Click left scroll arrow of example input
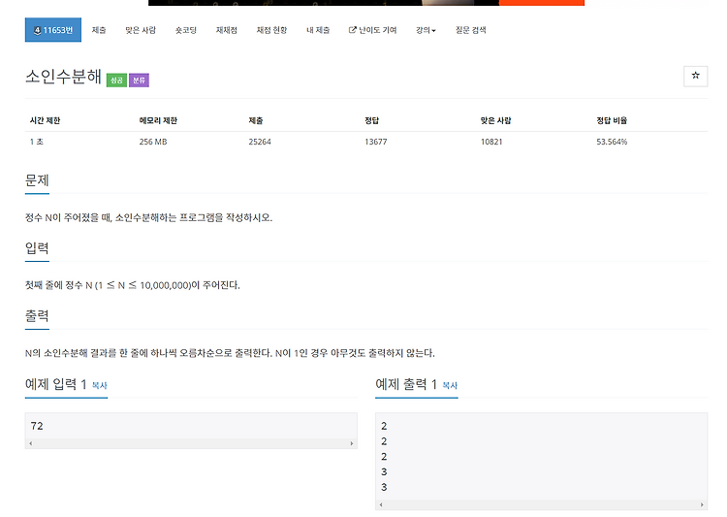The image size is (727, 517). 31,443
